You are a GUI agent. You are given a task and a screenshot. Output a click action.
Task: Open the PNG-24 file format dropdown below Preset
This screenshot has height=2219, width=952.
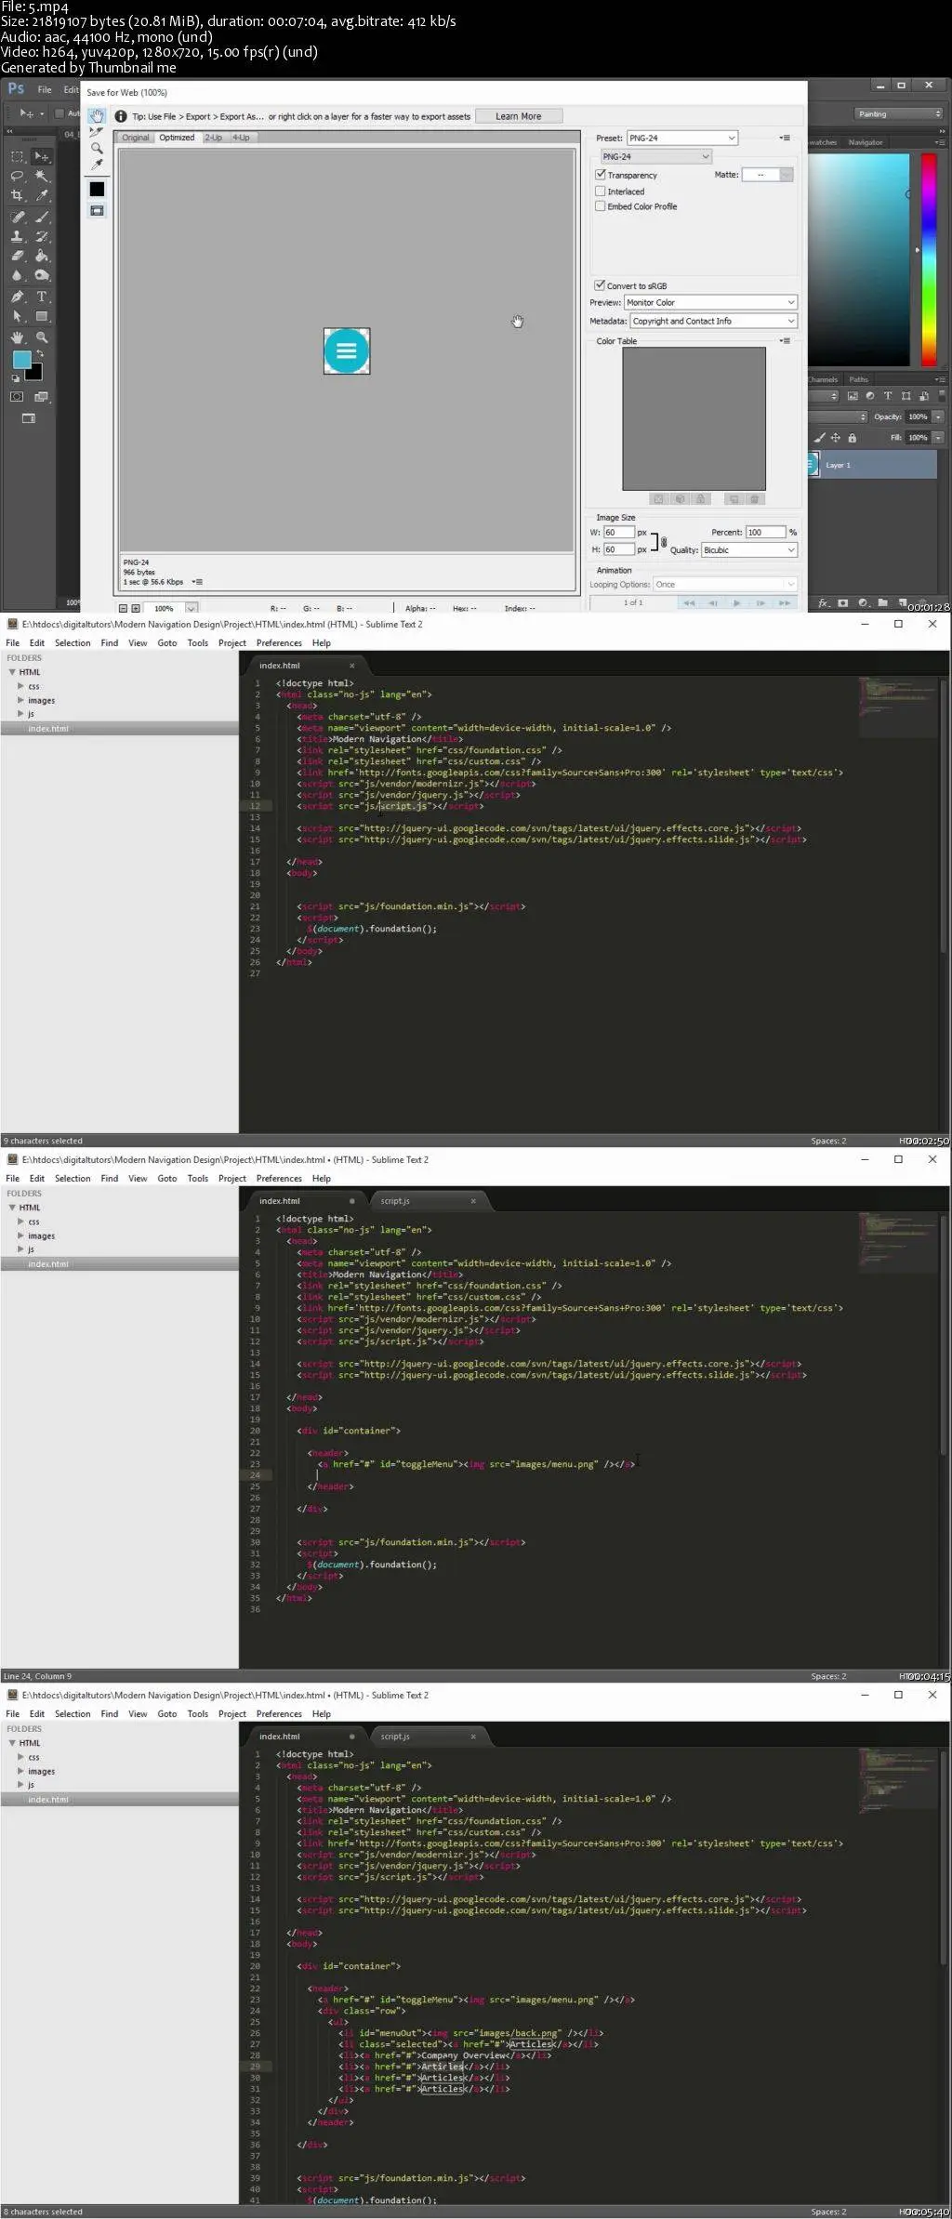coord(656,156)
